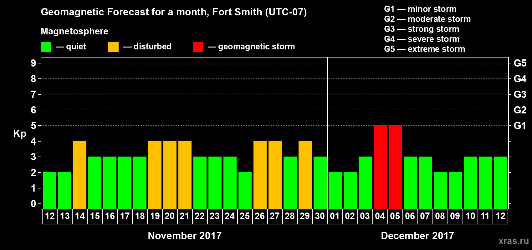
Task: Click the date label 24 on axis
Action: [230, 216]
